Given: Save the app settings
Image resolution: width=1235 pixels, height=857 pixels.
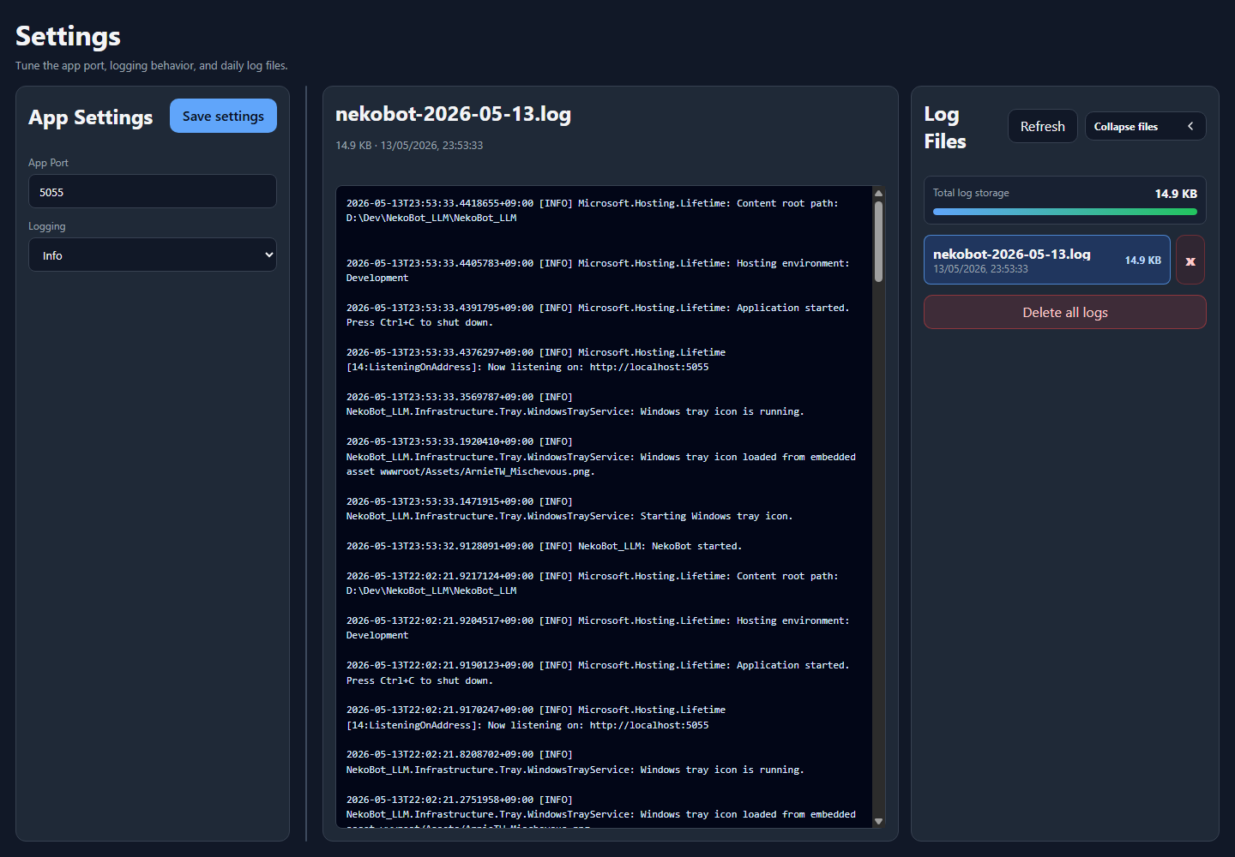Looking at the screenshot, I should [223, 116].
